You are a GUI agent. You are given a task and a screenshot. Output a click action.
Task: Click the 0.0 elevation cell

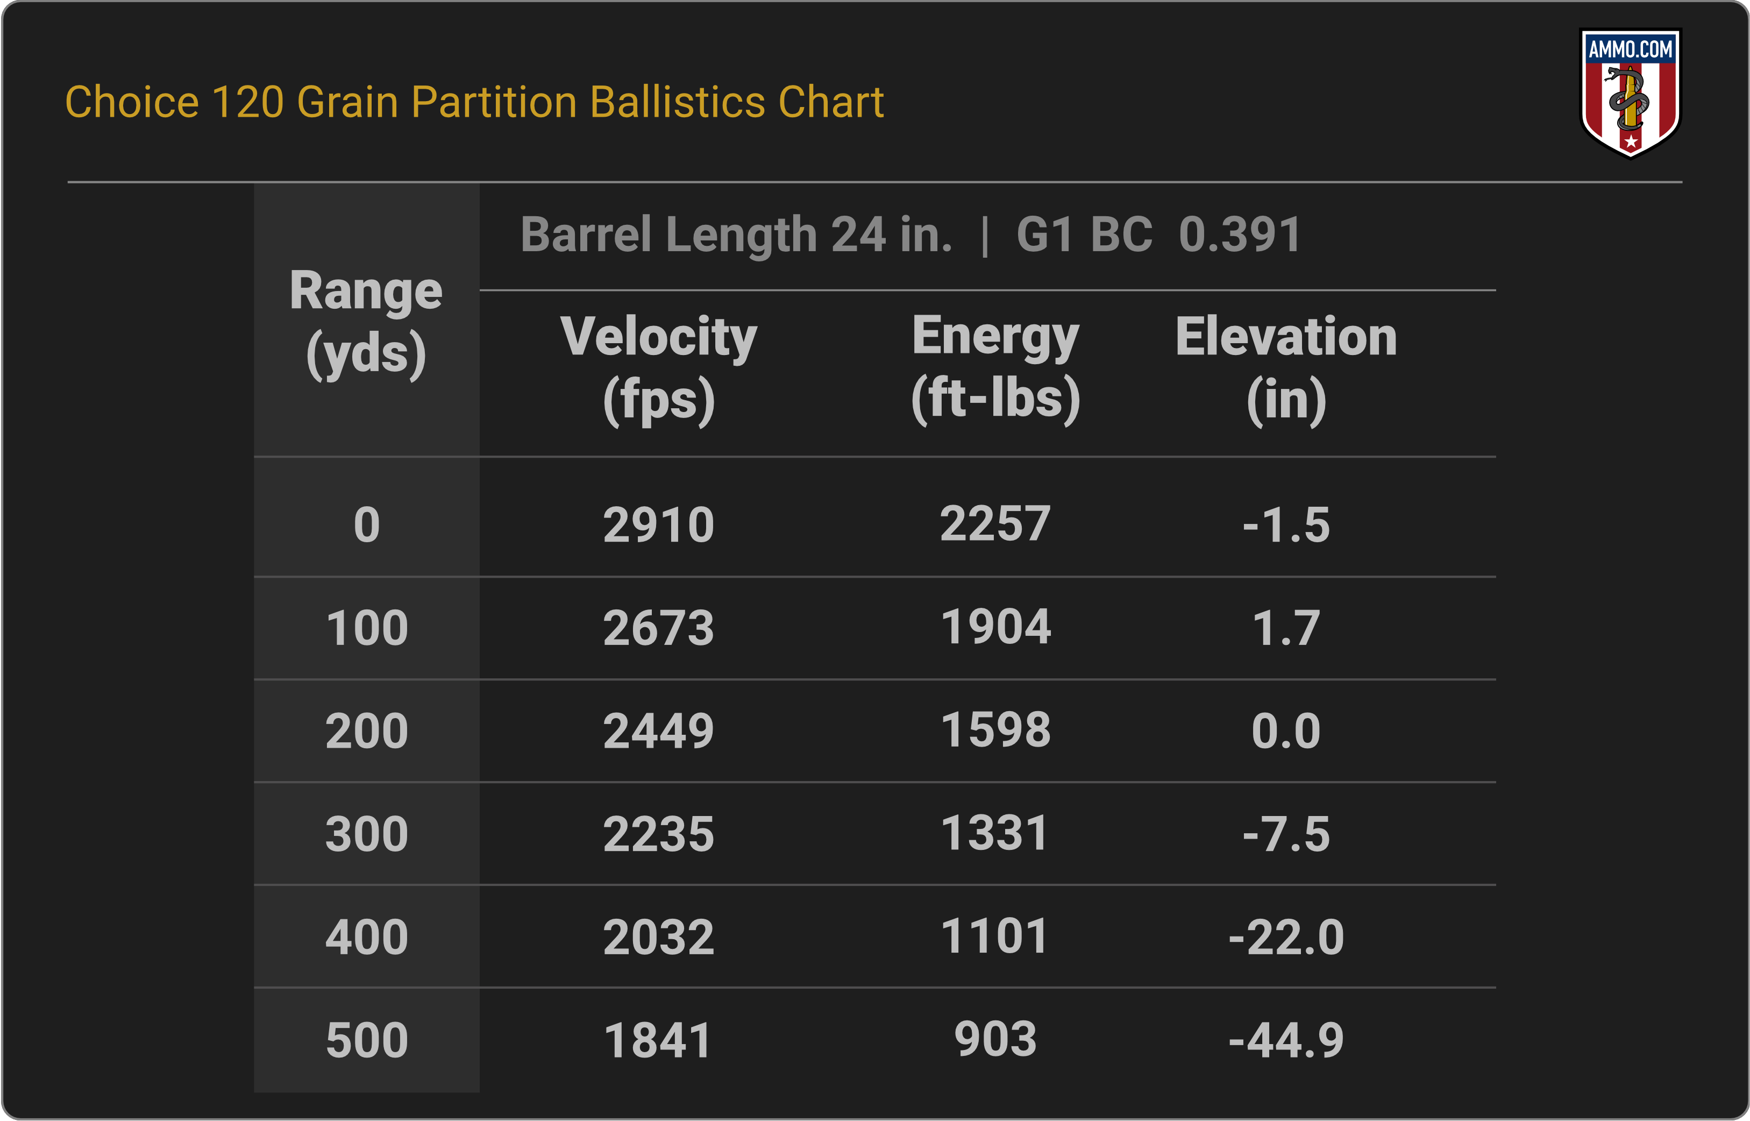(1286, 731)
